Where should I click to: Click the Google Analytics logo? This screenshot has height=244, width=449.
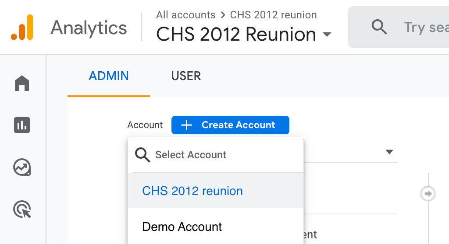(x=22, y=27)
